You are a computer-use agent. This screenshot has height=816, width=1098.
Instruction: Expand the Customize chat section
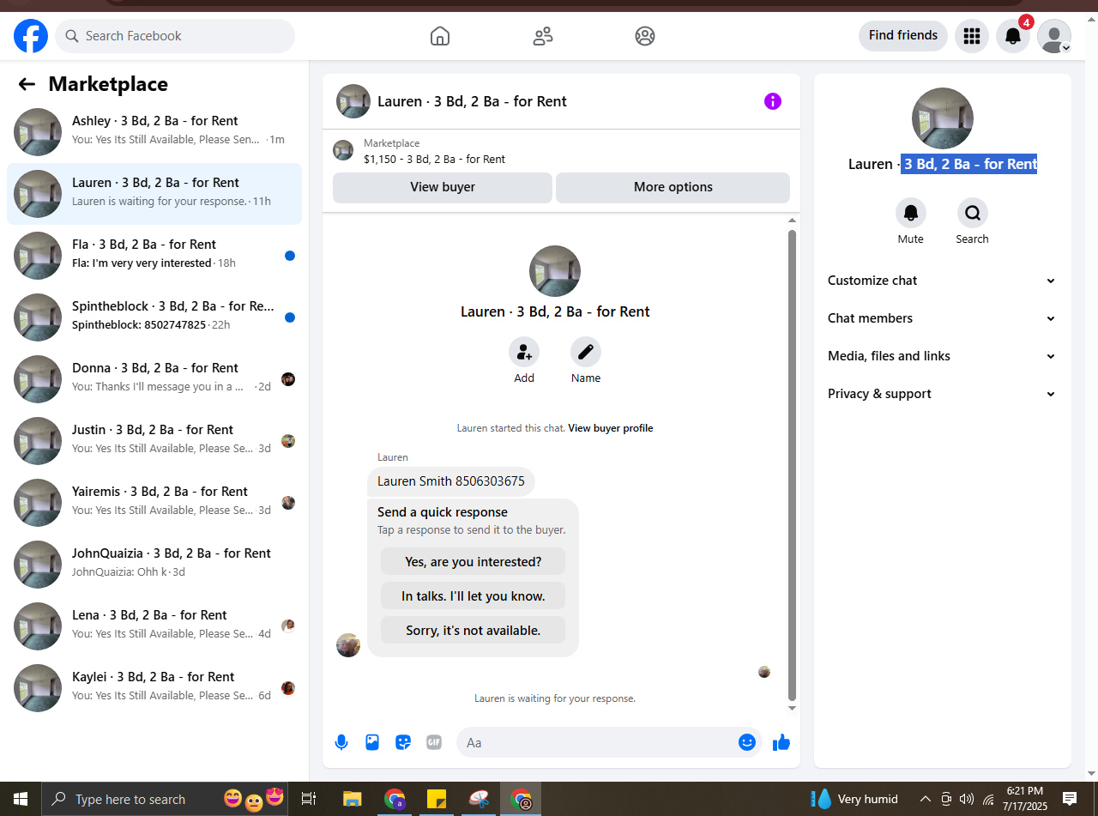pos(943,281)
